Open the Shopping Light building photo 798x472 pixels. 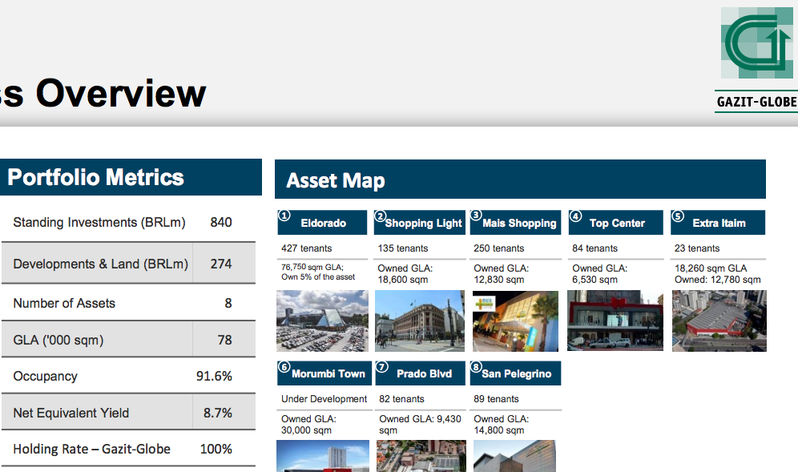pos(419,321)
